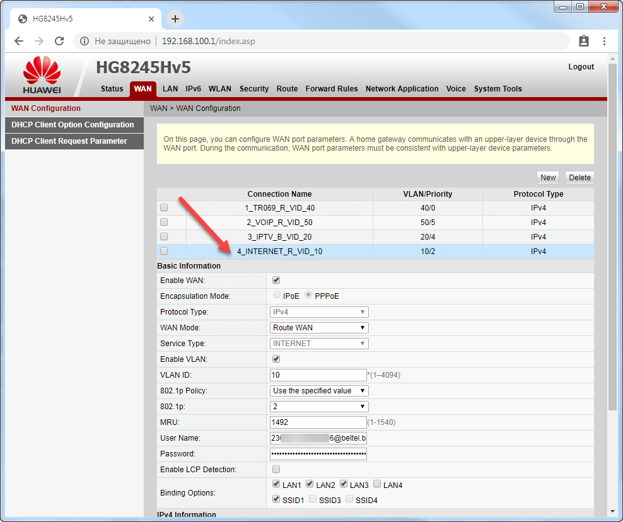Switch to the Security tab
Screen dimensions: 623x522
click(x=254, y=89)
